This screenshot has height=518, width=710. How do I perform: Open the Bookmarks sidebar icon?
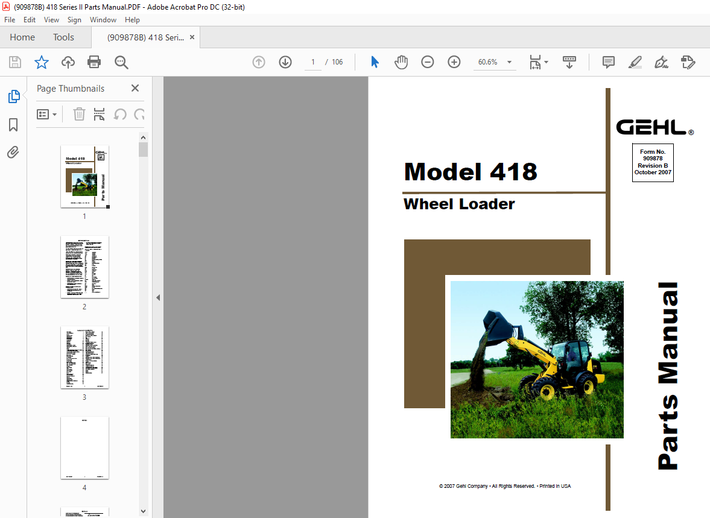click(13, 124)
